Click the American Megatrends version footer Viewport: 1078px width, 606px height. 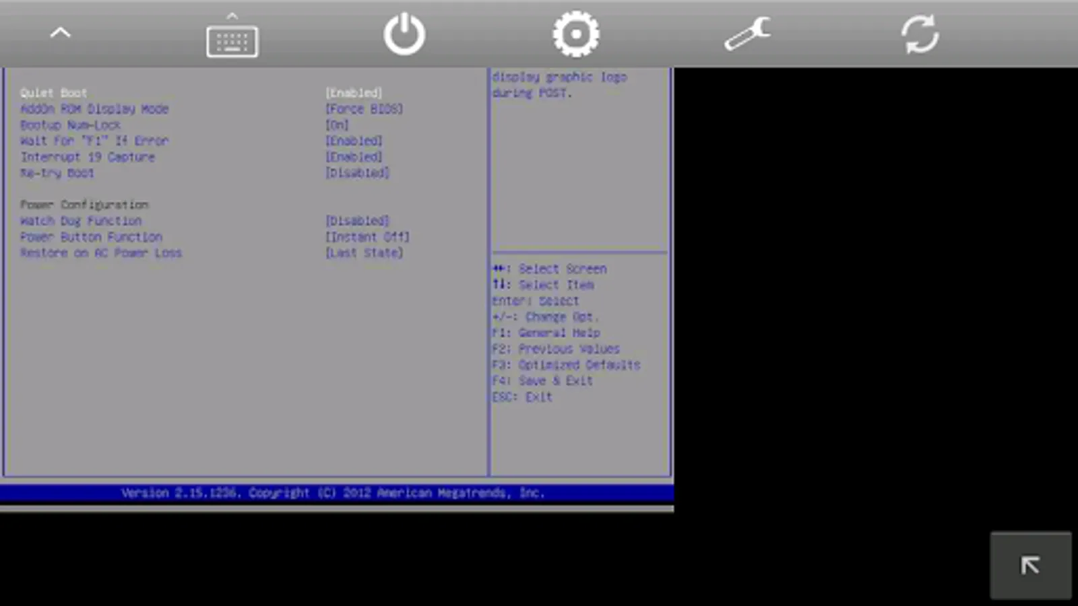click(333, 493)
